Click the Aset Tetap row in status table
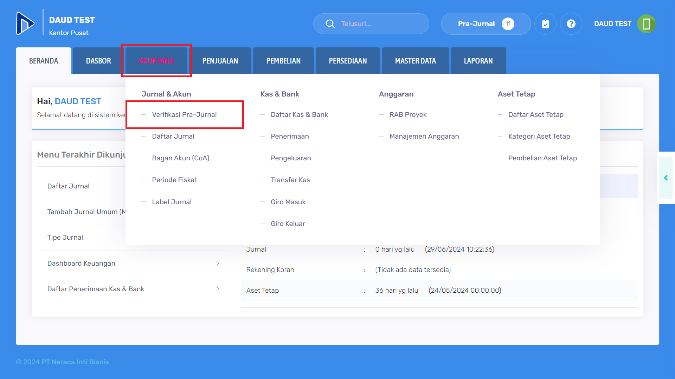This screenshot has height=379, width=675. (439, 290)
